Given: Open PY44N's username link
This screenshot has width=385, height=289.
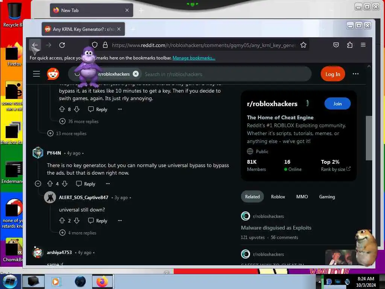Looking at the screenshot, I should click(54, 153).
